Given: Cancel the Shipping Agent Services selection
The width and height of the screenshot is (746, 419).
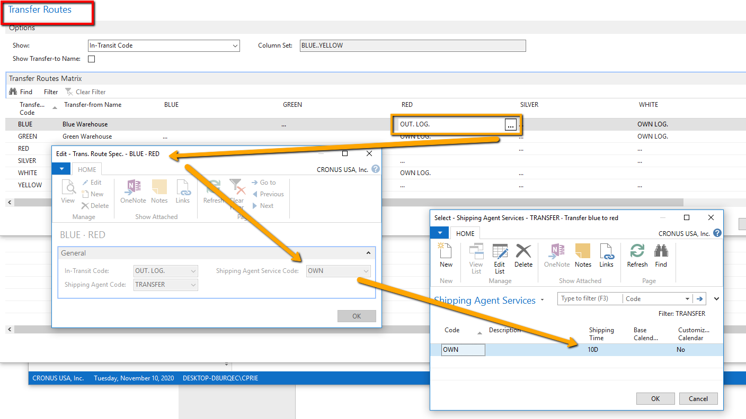Looking at the screenshot, I should (x=698, y=398).
